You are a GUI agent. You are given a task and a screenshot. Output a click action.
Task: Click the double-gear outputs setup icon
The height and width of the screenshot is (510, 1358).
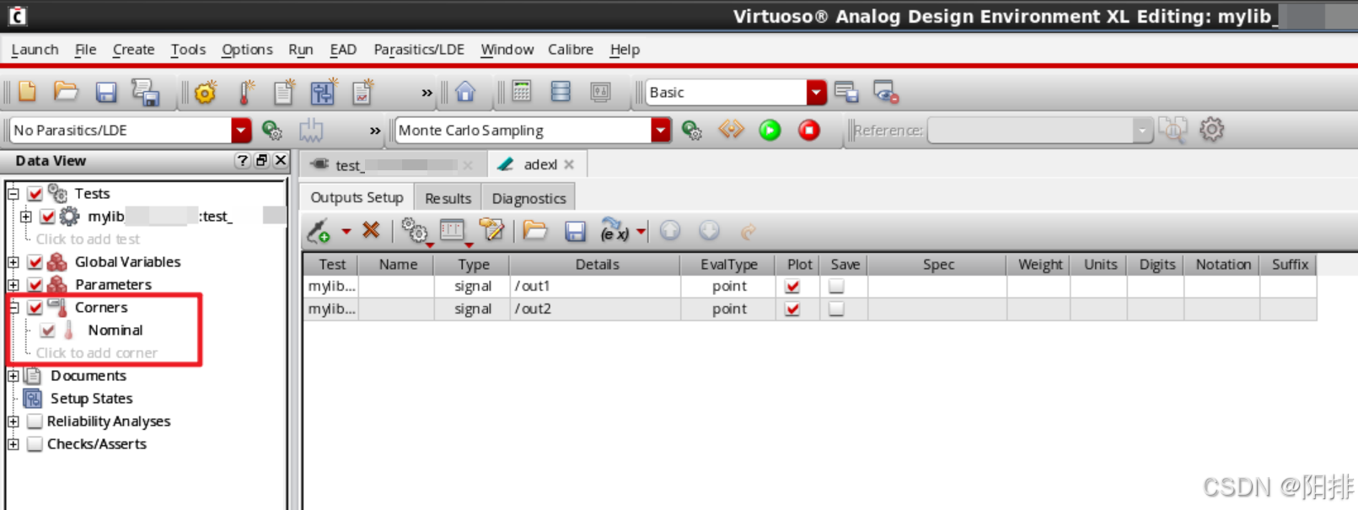pos(415,230)
